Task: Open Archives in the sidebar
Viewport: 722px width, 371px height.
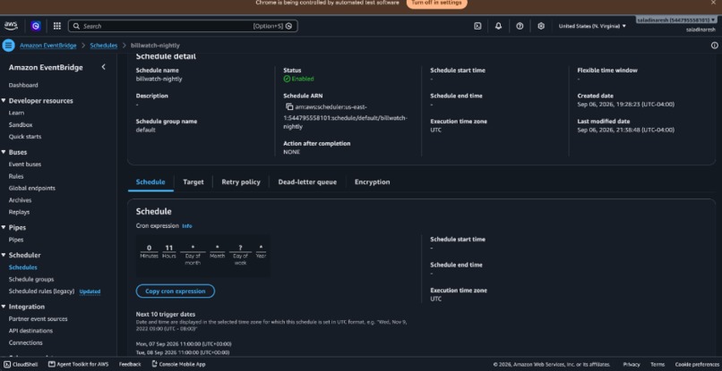Action: (21, 200)
